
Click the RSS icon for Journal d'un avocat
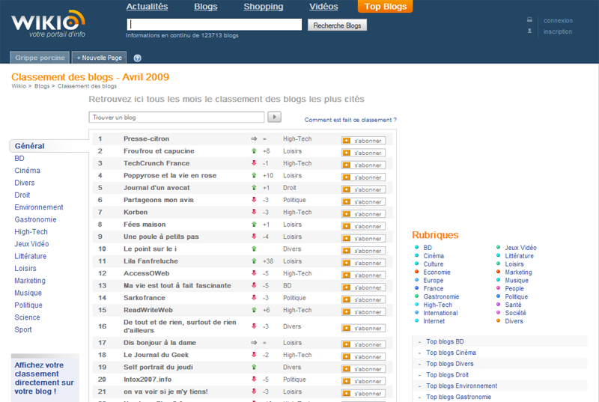(347, 189)
